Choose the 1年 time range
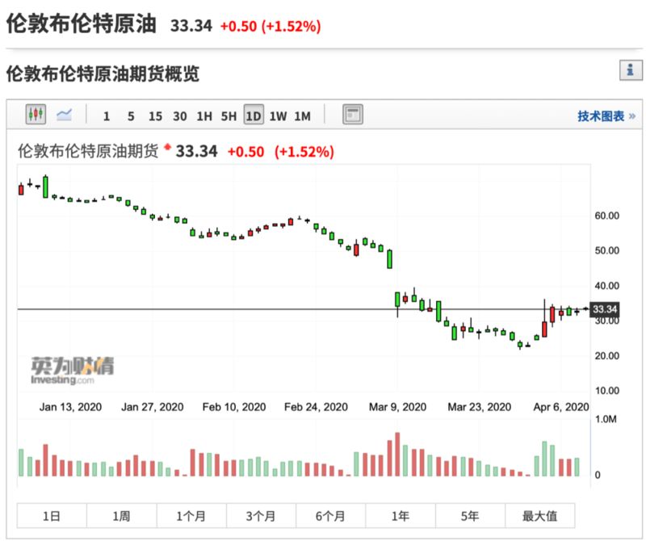The image size is (646, 541). click(x=400, y=515)
